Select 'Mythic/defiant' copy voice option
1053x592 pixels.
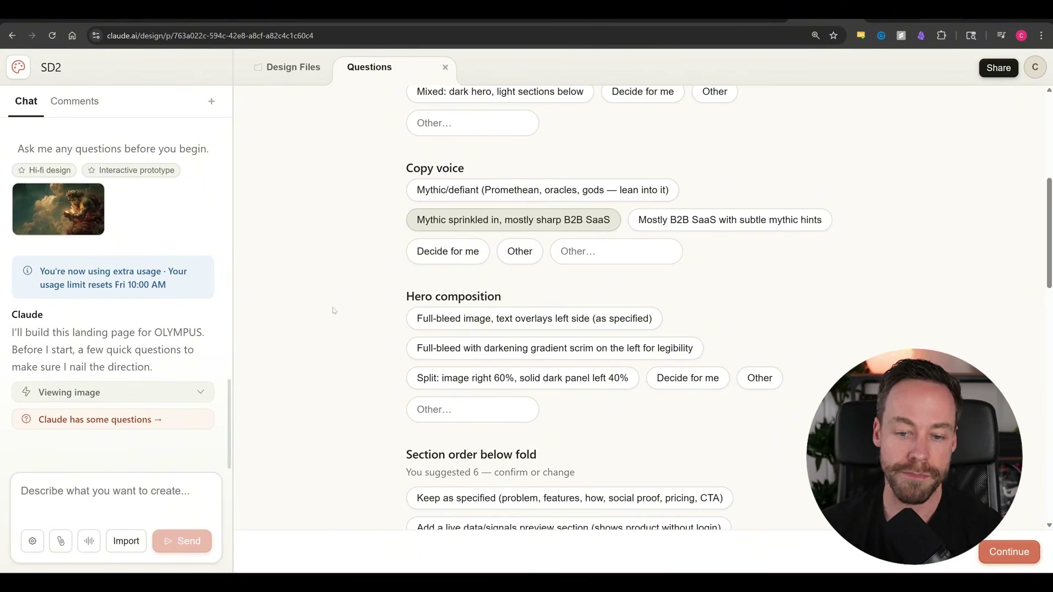pyautogui.click(x=542, y=190)
